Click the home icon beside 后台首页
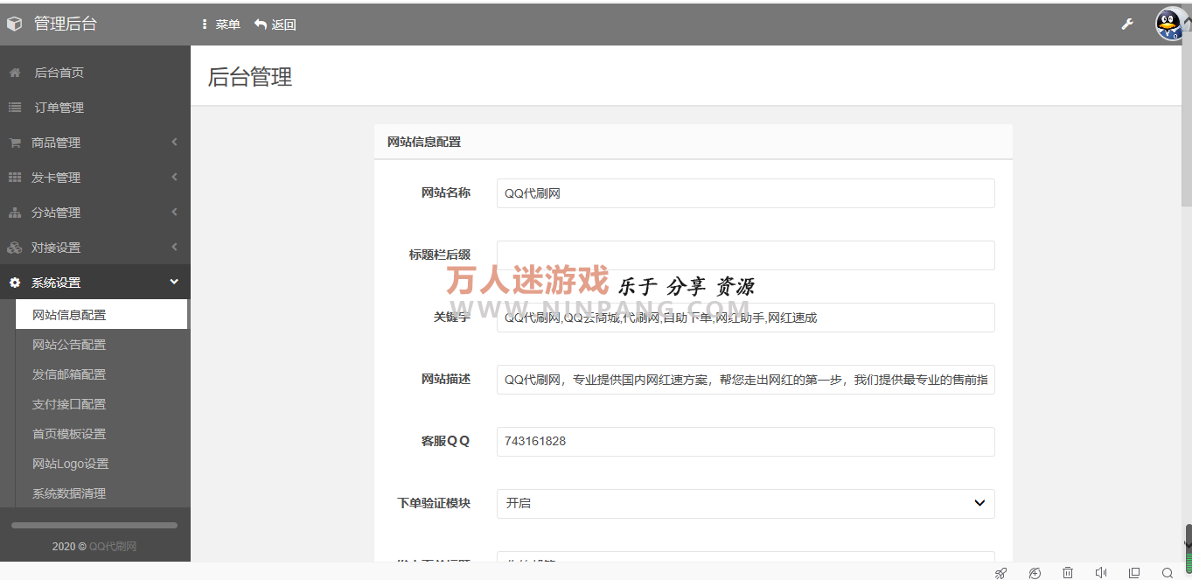1192x580 pixels. pos(15,72)
